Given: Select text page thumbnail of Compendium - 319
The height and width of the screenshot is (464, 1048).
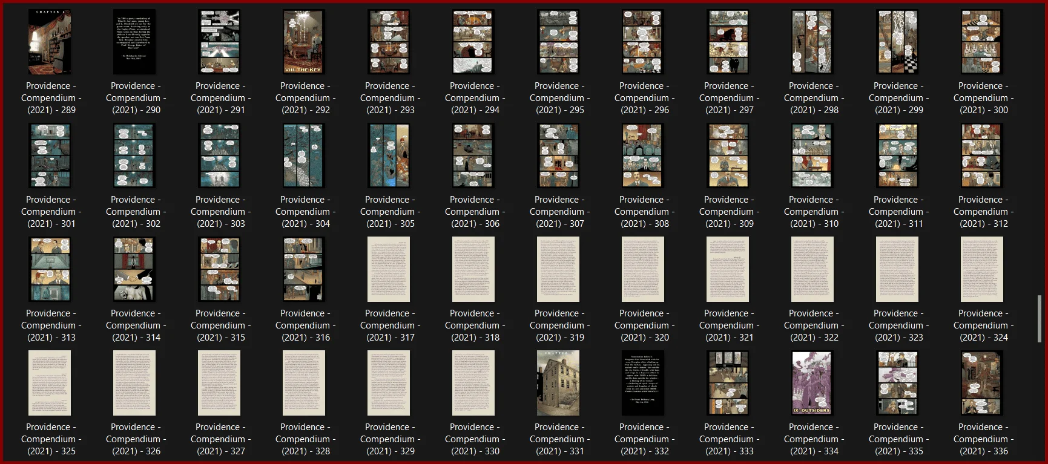Looking at the screenshot, I should coord(558,269).
